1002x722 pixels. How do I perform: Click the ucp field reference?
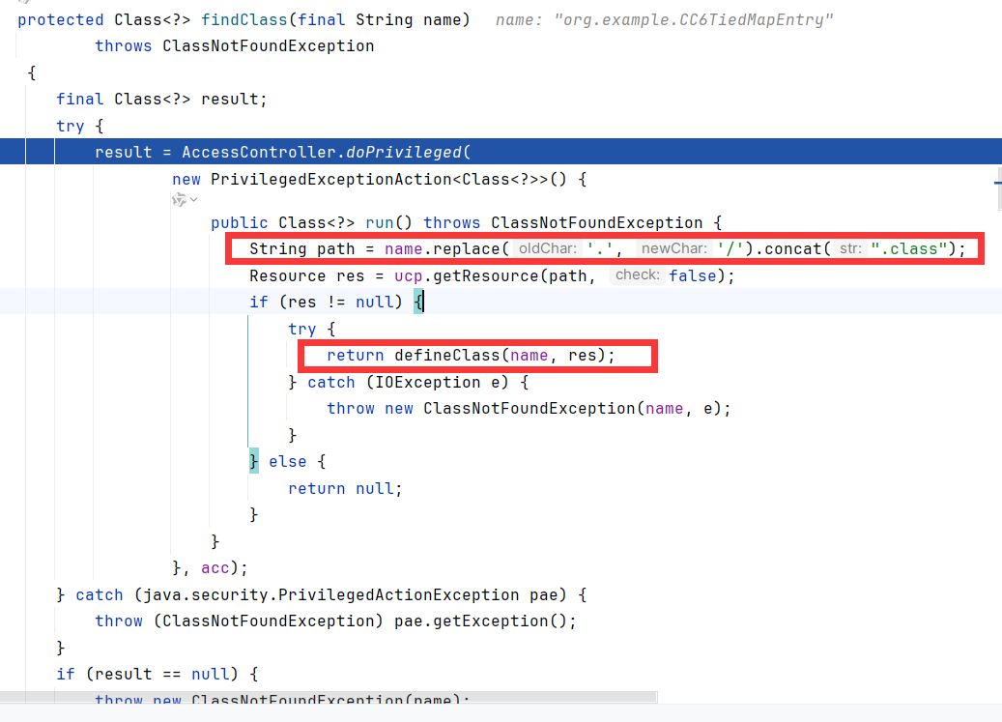pyautogui.click(x=409, y=275)
